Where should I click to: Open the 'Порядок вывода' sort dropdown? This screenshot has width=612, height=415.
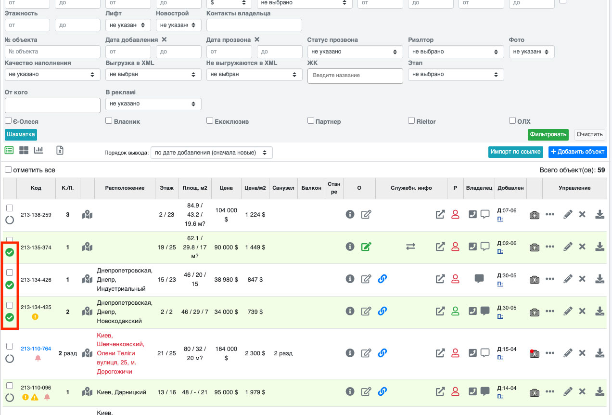(211, 153)
